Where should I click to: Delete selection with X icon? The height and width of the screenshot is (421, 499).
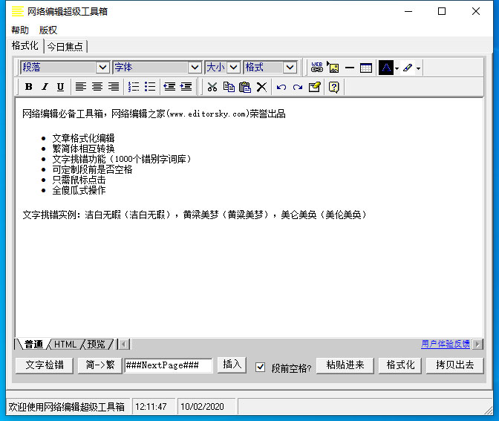261,87
